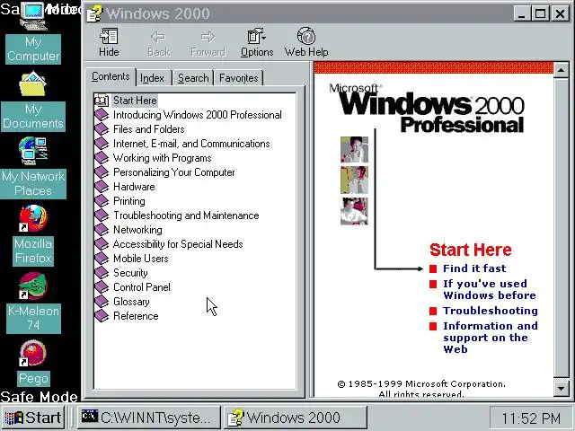575x431 pixels.
Task: Open Web Help globe icon
Action: (x=306, y=37)
